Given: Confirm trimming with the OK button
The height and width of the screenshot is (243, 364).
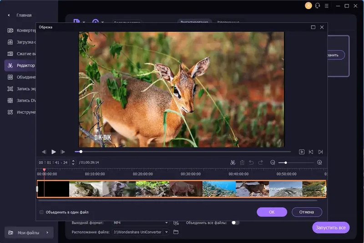Looking at the screenshot, I should (272, 212).
